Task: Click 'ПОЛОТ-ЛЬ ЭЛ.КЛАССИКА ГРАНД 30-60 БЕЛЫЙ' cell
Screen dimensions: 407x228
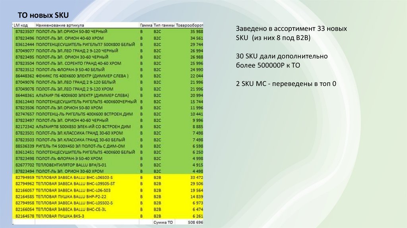Action: pos(80,139)
